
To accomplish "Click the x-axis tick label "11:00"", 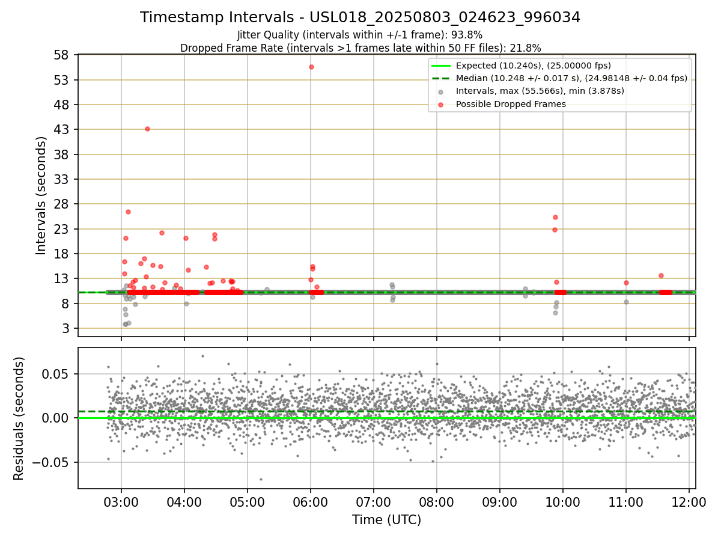I will [x=626, y=502].
